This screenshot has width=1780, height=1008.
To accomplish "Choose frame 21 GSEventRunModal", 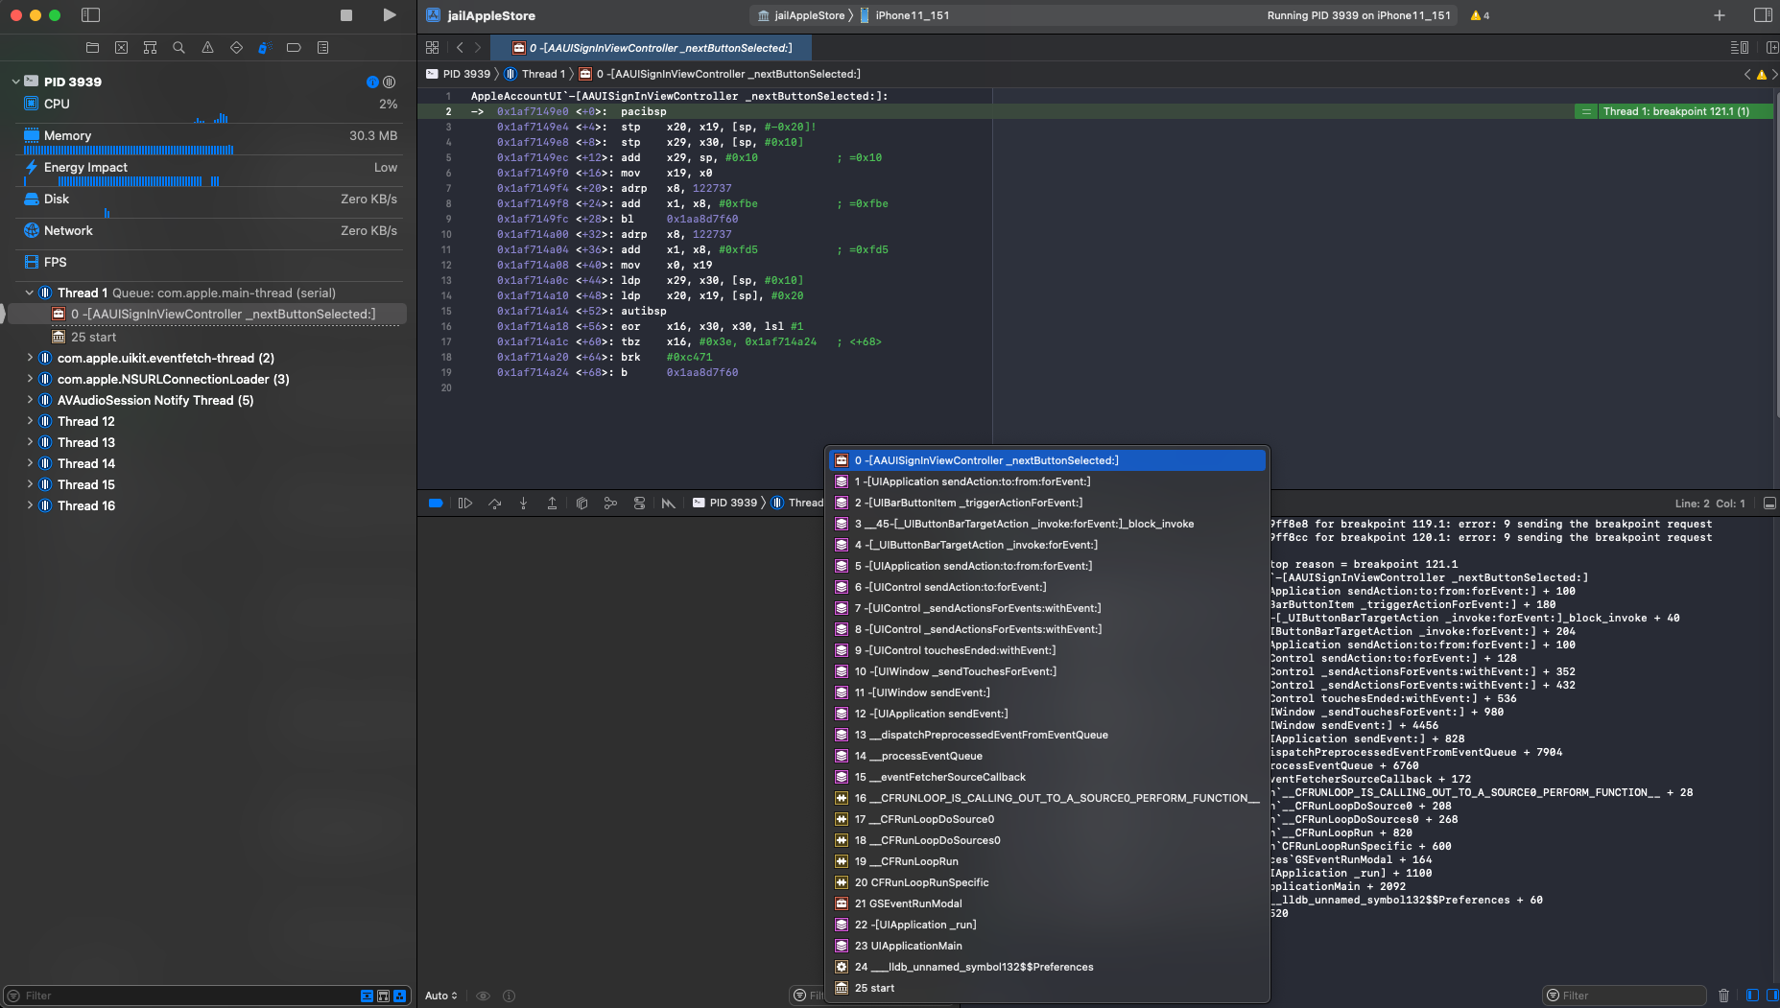I will [x=1047, y=903].
